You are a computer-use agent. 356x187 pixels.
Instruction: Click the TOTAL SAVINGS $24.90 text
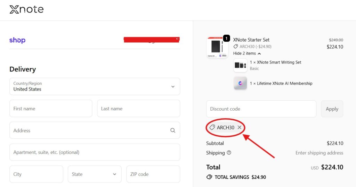pyautogui.click(x=240, y=177)
